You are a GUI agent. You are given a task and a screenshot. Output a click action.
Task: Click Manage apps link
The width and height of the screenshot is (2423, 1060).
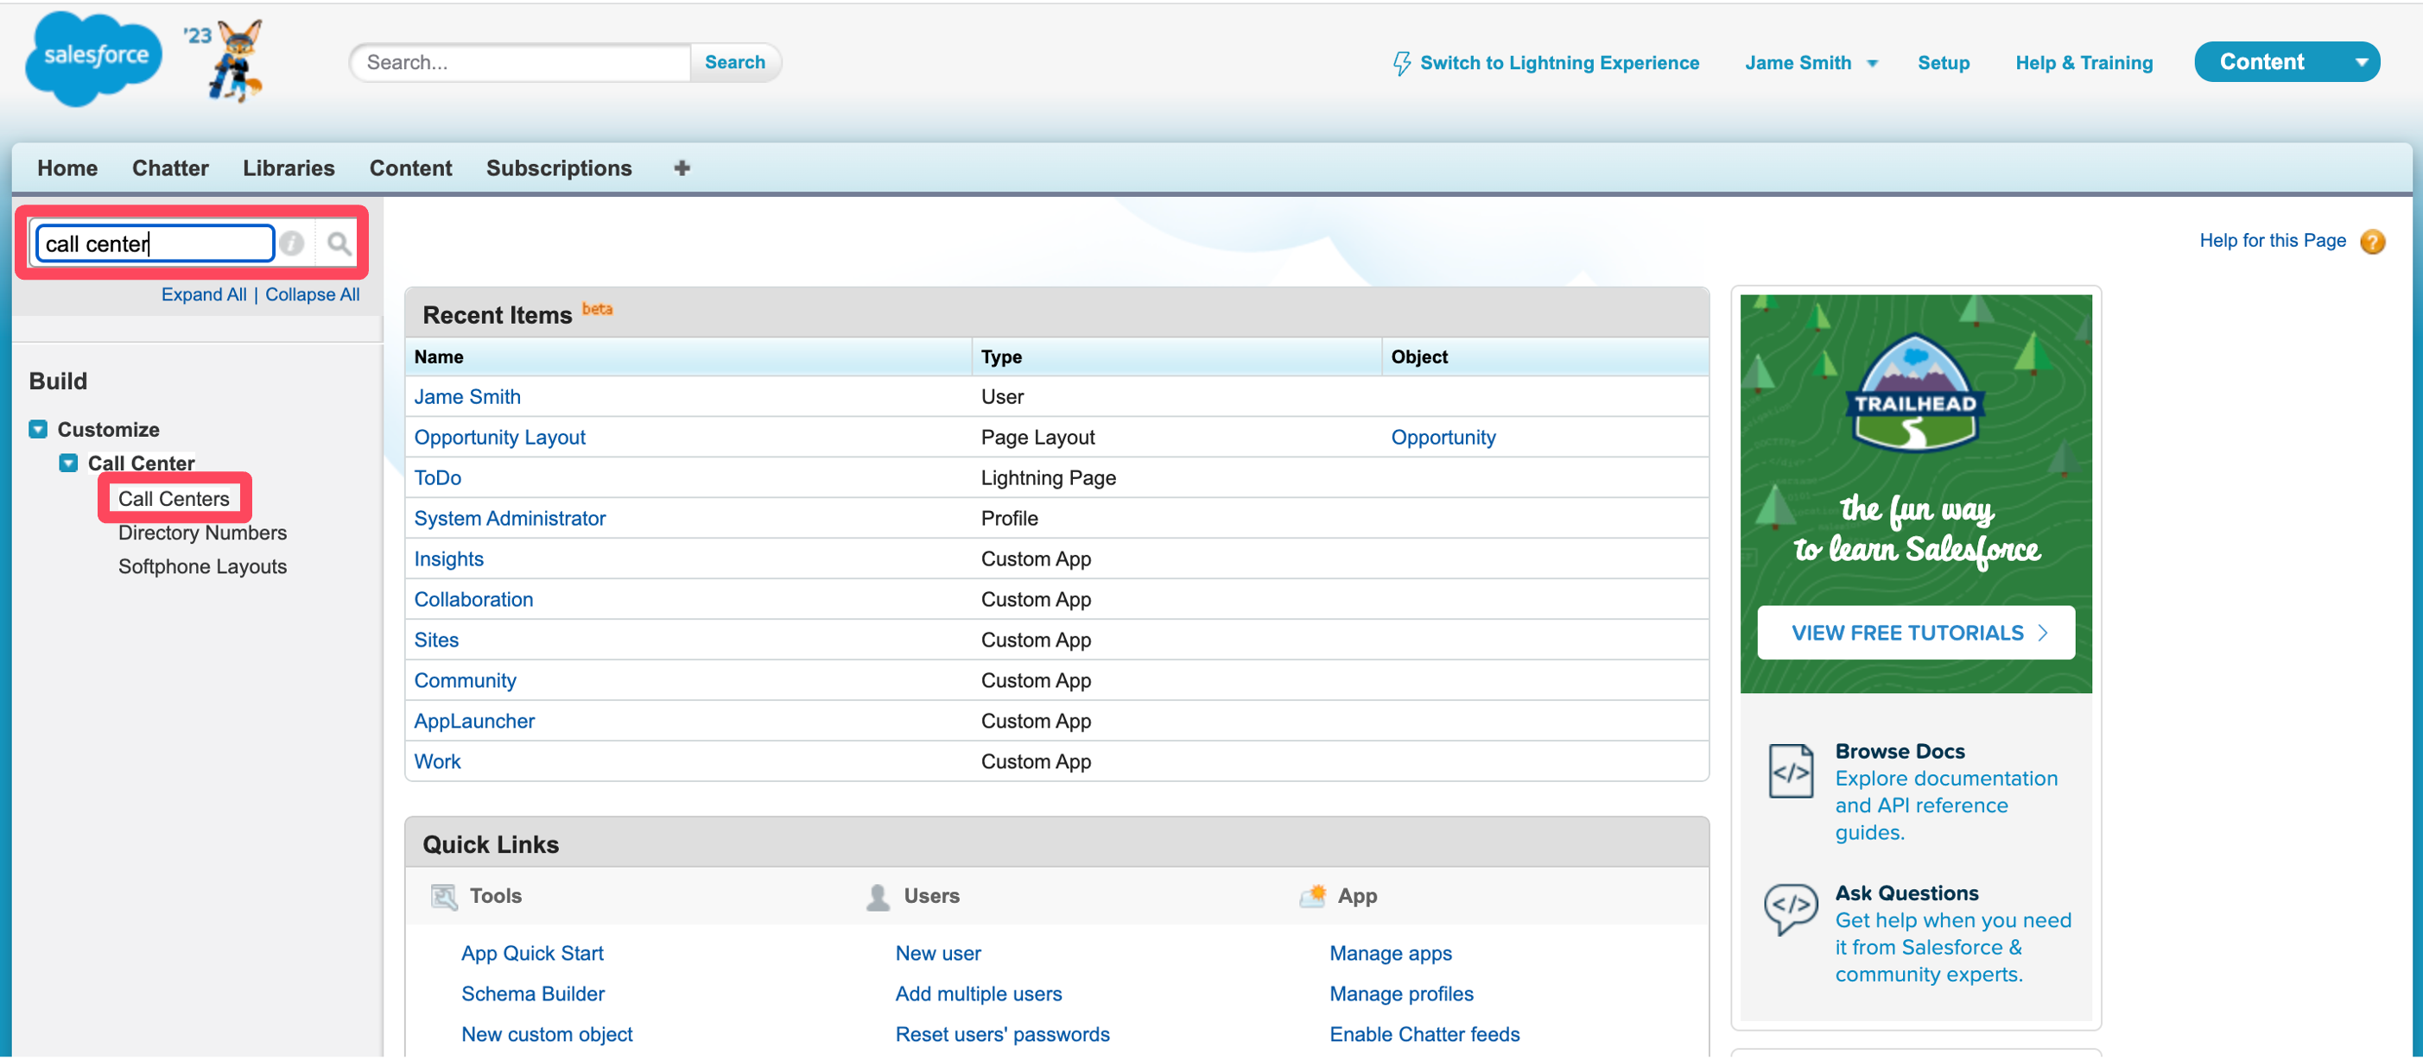1390,953
